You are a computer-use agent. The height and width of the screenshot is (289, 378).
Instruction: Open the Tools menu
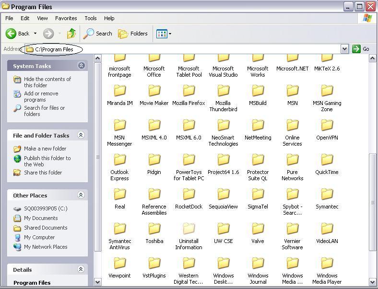pyautogui.click(x=91, y=18)
